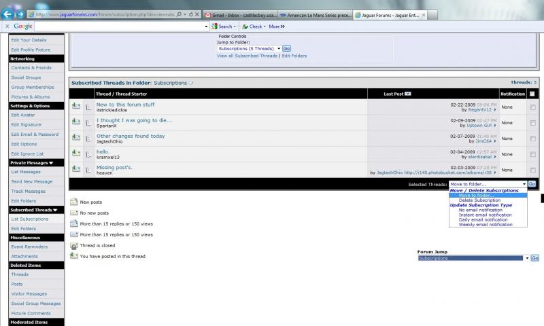
Task: Collapse the Subscribed Threads sidebar section
Action: point(55,210)
